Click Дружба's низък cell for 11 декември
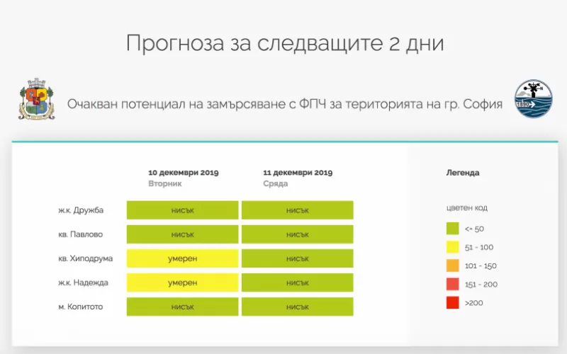Image resolution: width=567 pixels, height=354 pixels. click(298, 210)
